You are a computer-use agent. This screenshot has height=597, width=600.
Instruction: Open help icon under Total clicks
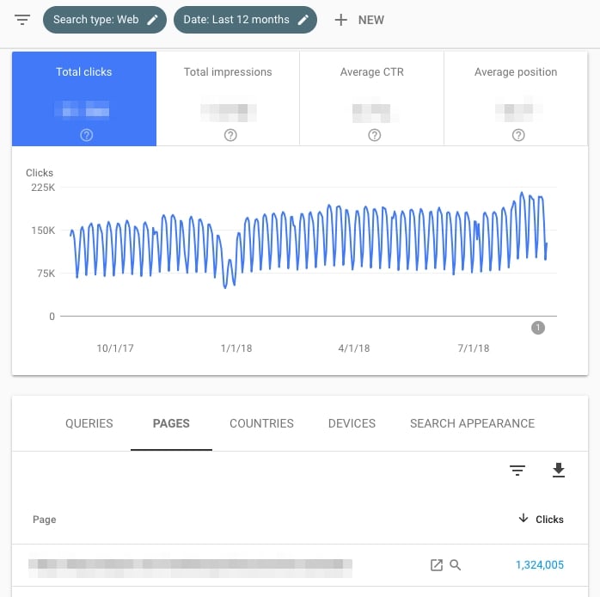86,135
